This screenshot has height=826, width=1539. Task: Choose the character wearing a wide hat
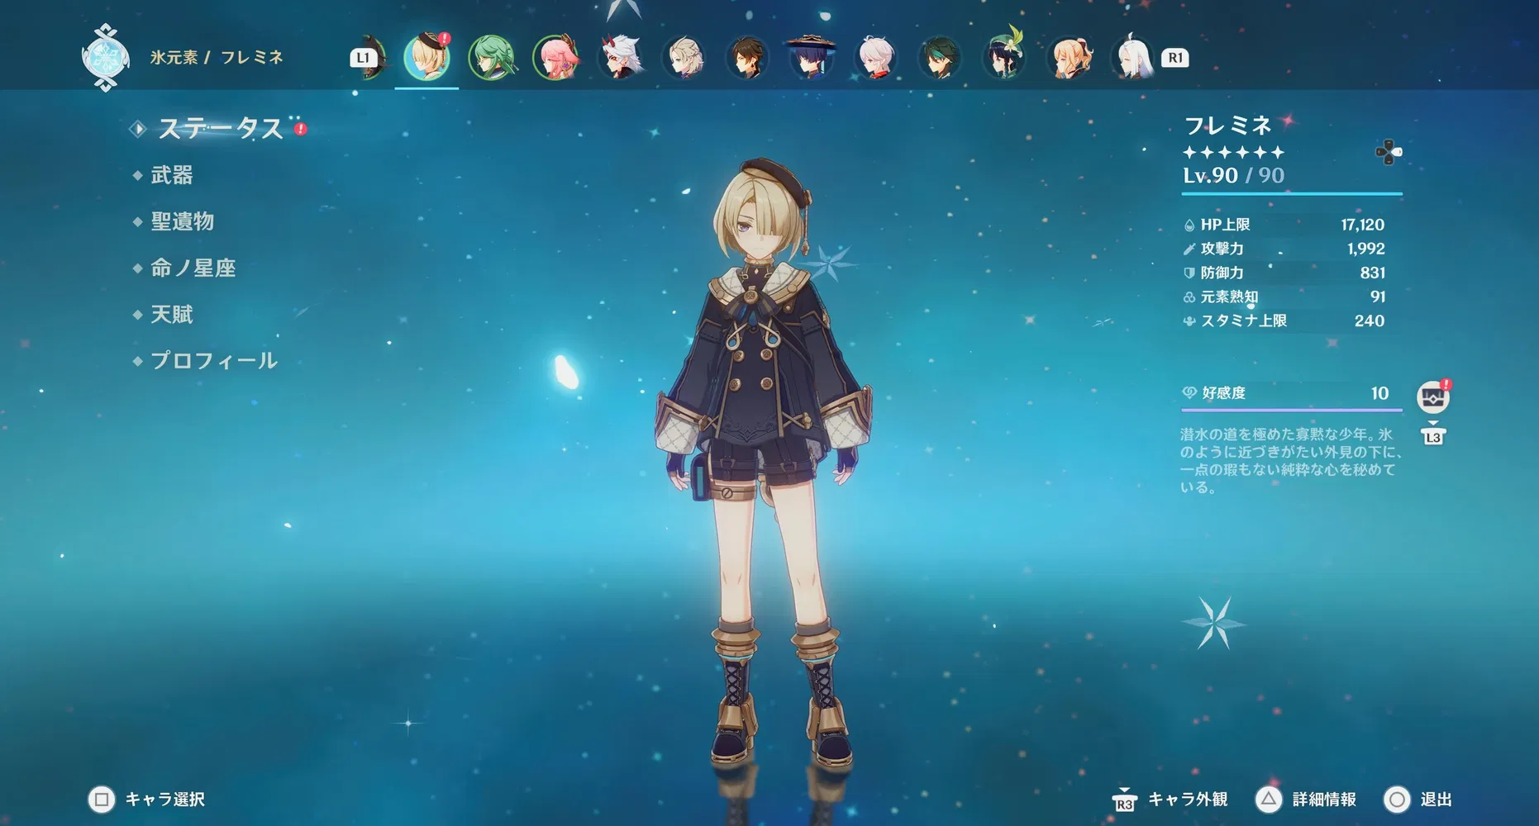point(812,57)
